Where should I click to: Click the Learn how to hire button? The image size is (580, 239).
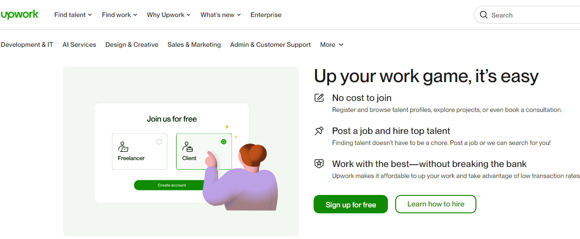tap(436, 204)
